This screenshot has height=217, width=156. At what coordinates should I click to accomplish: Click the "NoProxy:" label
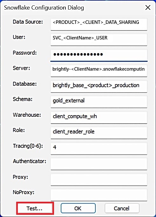[23, 192]
